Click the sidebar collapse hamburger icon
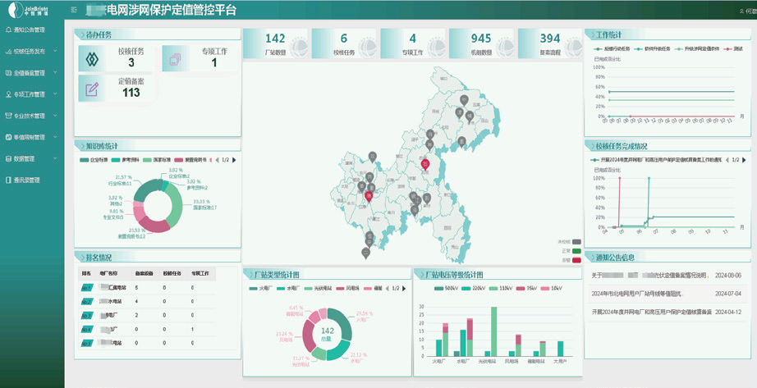 (74, 10)
